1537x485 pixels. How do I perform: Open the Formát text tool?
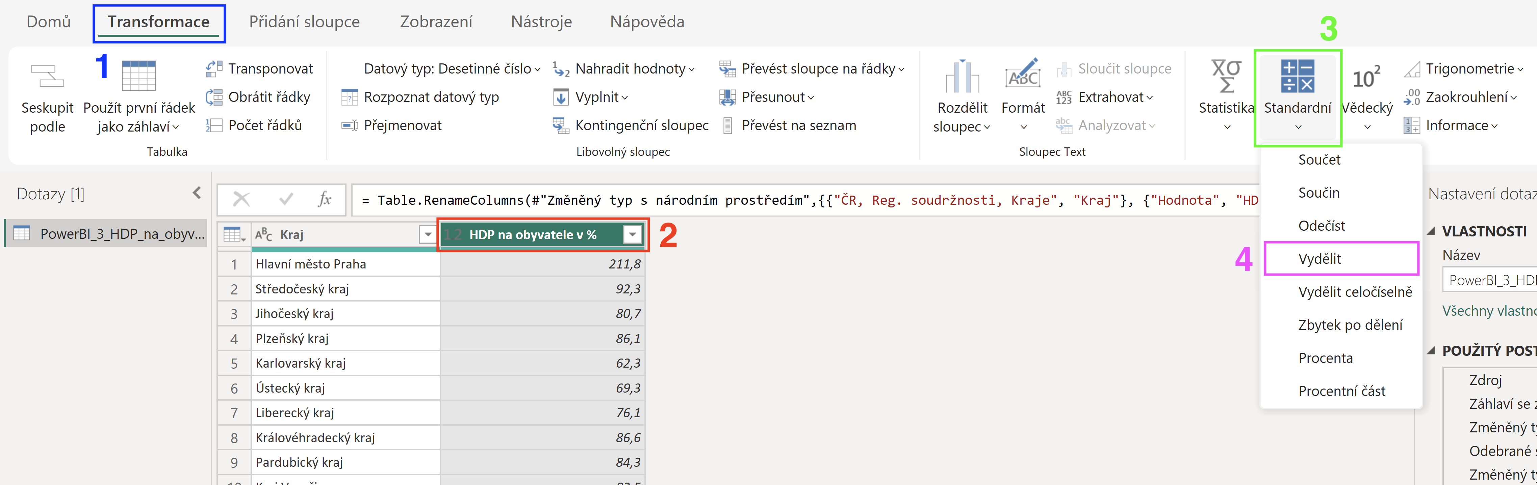[x=1023, y=95]
